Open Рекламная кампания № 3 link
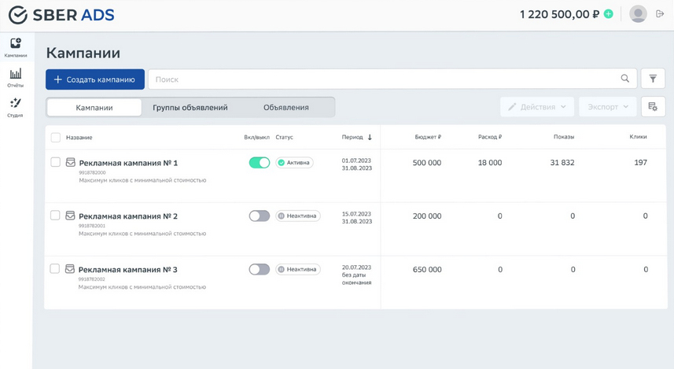Viewport: 674px width, 369px height. 127,270
